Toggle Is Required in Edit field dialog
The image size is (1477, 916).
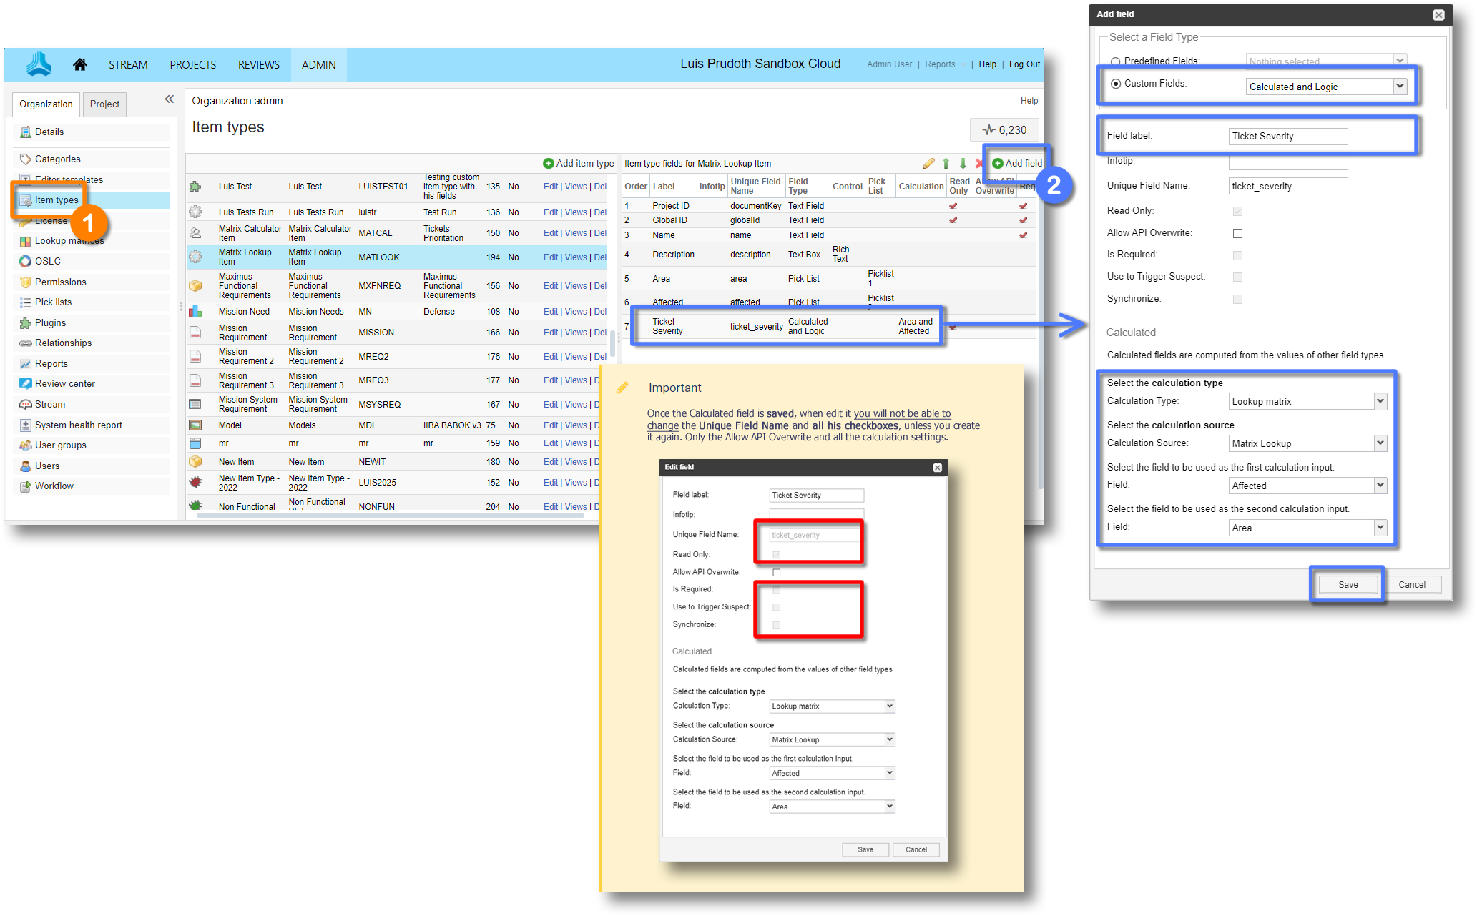776,590
